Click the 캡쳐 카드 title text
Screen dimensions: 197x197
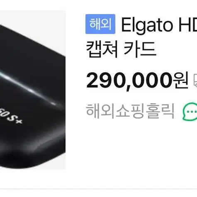click(121, 49)
